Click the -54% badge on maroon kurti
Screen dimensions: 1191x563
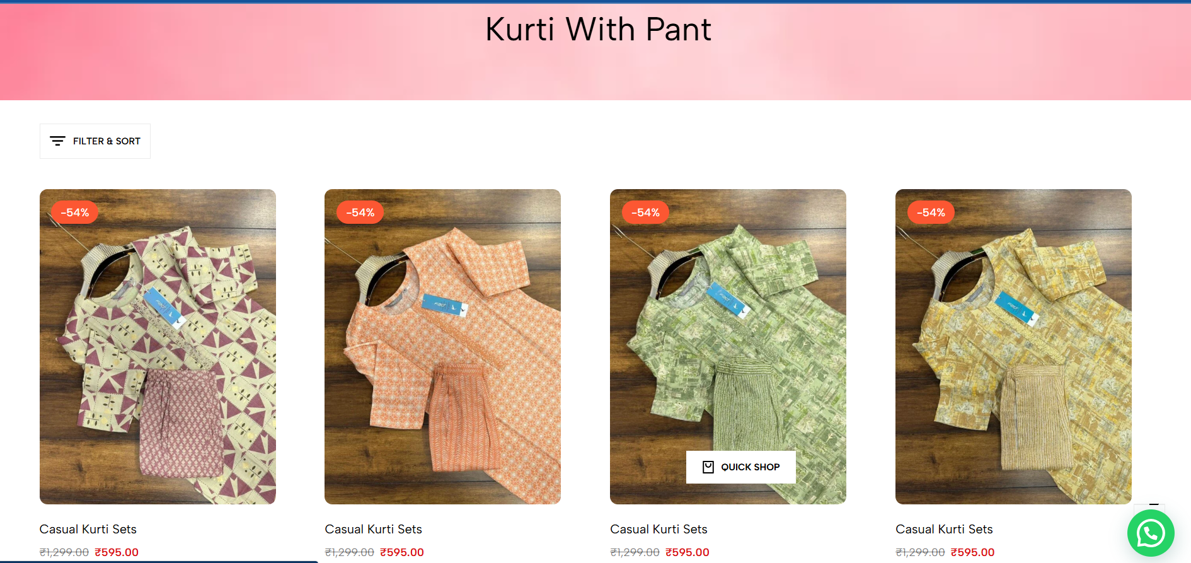tap(75, 212)
